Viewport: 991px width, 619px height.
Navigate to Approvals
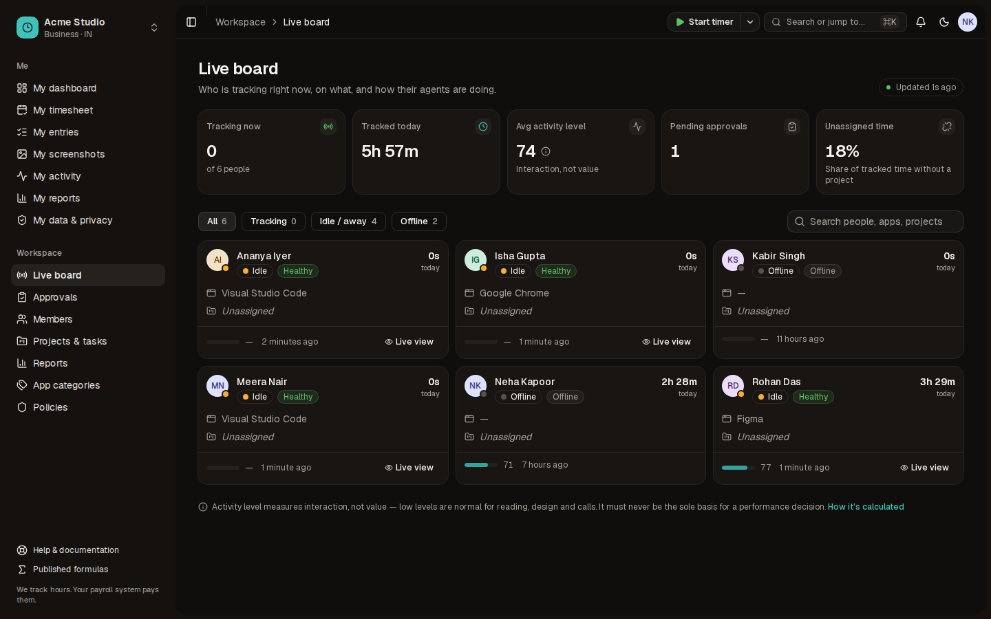tap(88, 297)
